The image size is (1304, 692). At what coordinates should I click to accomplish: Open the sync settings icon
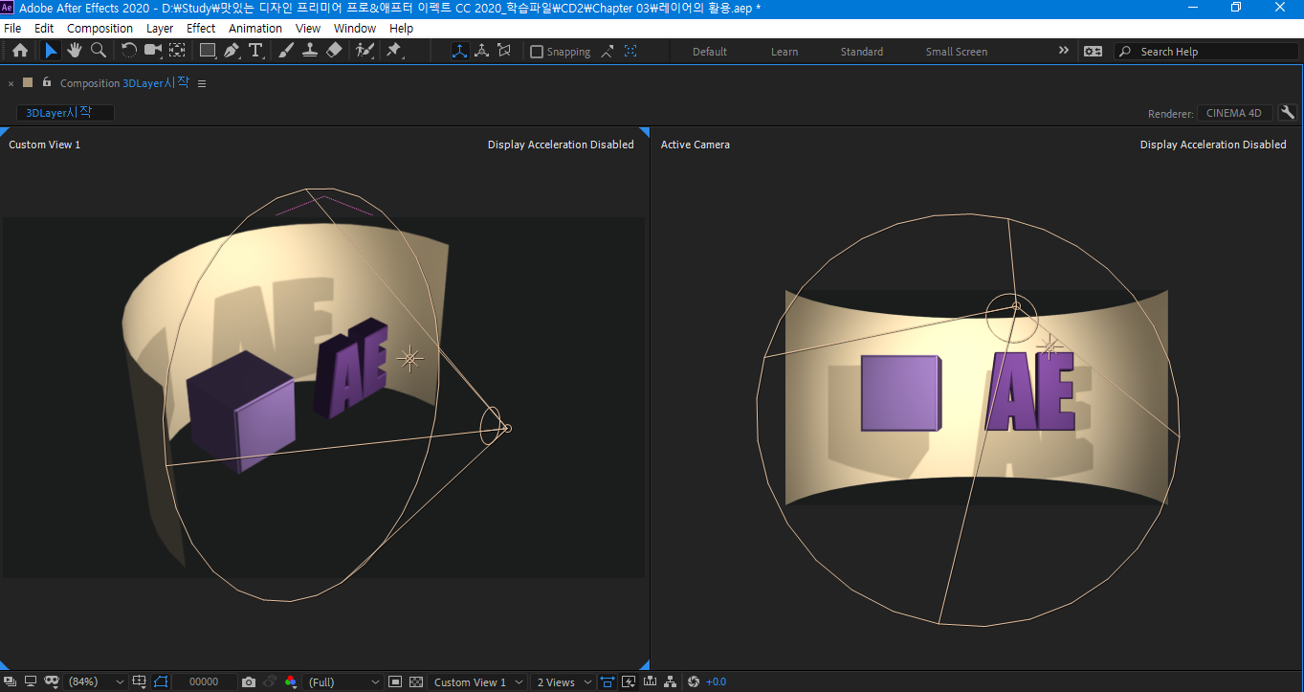1093,52
